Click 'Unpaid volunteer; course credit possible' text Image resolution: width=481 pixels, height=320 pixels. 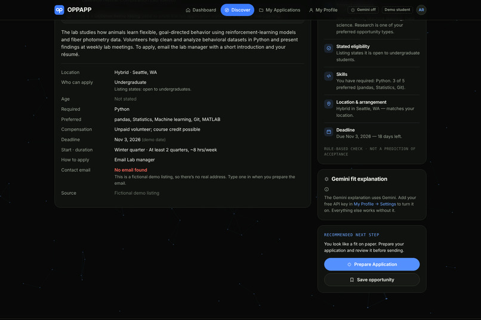[158, 129]
